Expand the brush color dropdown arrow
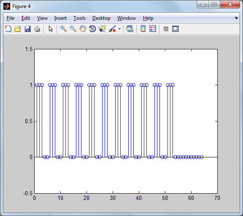The height and width of the screenshot is (216, 243). point(119,29)
